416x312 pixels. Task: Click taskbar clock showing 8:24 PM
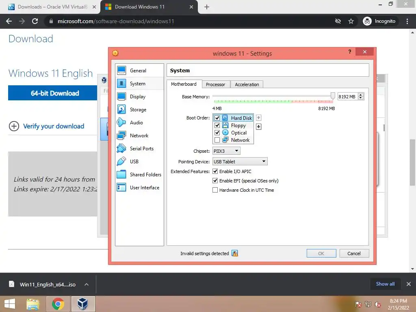click(398, 304)
